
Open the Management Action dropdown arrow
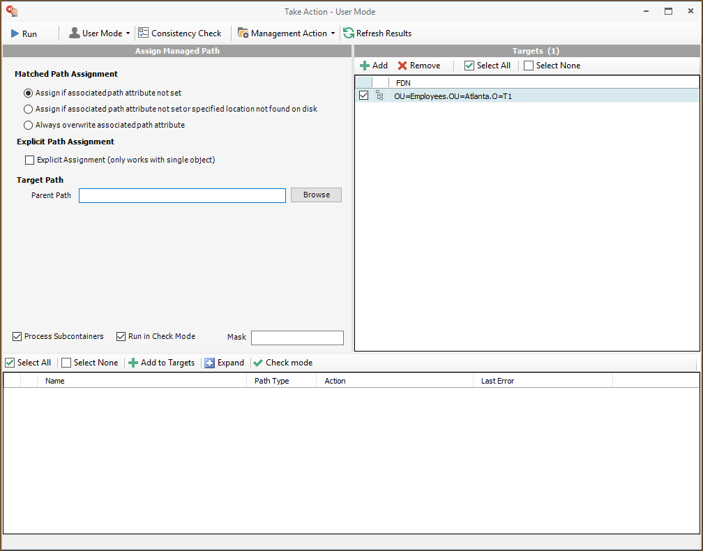(x=333, y=33)
